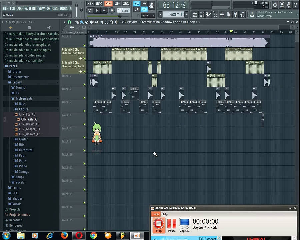Click the scissors tool icon top right
Viewport: 300px width, 240px height.
click(282, 5)
